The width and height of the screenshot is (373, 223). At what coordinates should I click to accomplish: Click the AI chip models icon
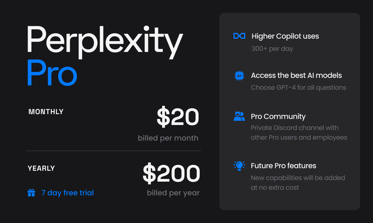239,75
